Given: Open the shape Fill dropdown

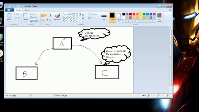Looking at the screenshot, I should 91,17.
